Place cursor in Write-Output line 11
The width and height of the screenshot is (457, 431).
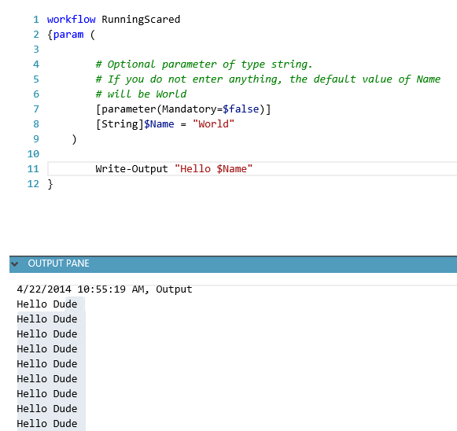252,169
